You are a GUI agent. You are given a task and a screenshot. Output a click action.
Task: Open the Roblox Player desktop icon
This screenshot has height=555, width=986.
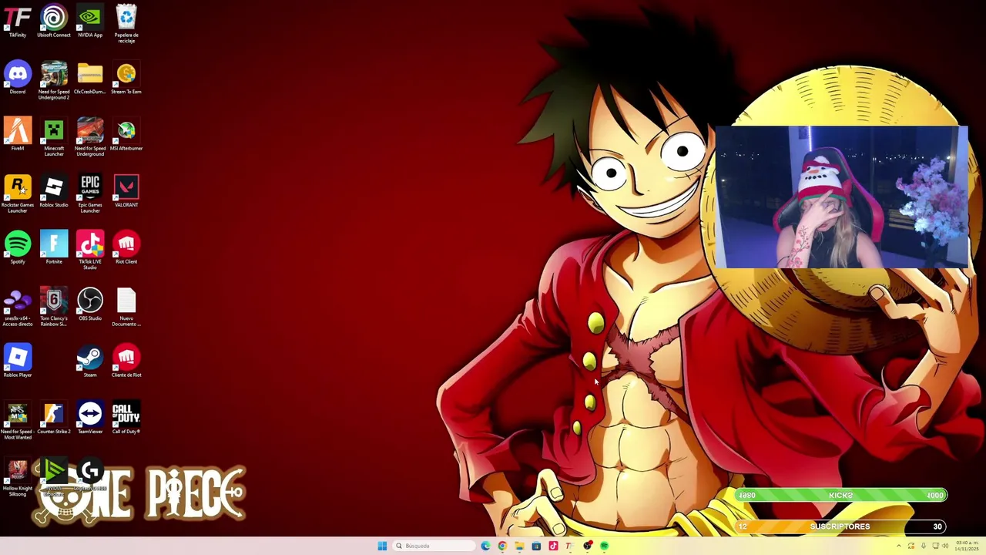coord(18,361)
